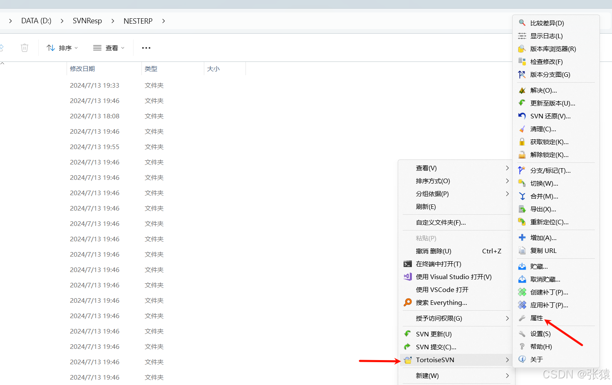Click the three-dot more options button
The image size is (612, 385).
146,48
